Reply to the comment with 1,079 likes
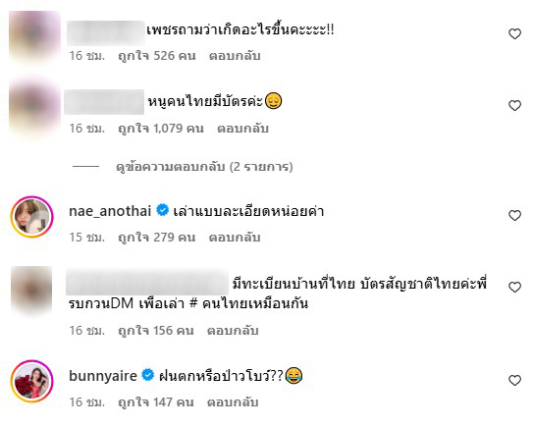 242,129
